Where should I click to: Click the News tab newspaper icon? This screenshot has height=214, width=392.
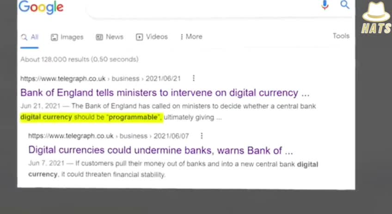[x=99, y=37]
